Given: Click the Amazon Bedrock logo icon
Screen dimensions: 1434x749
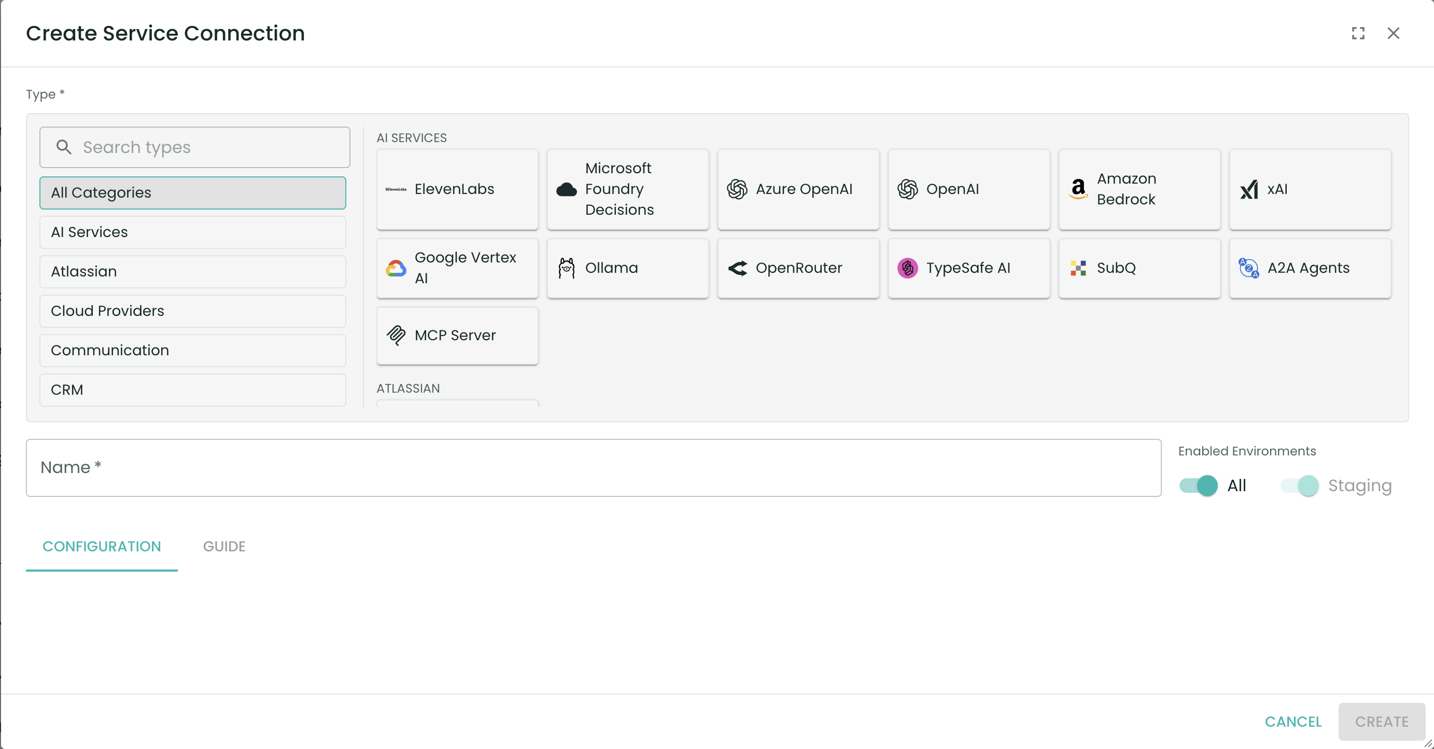Looking at the screenshot, I should coord(1078,189).
